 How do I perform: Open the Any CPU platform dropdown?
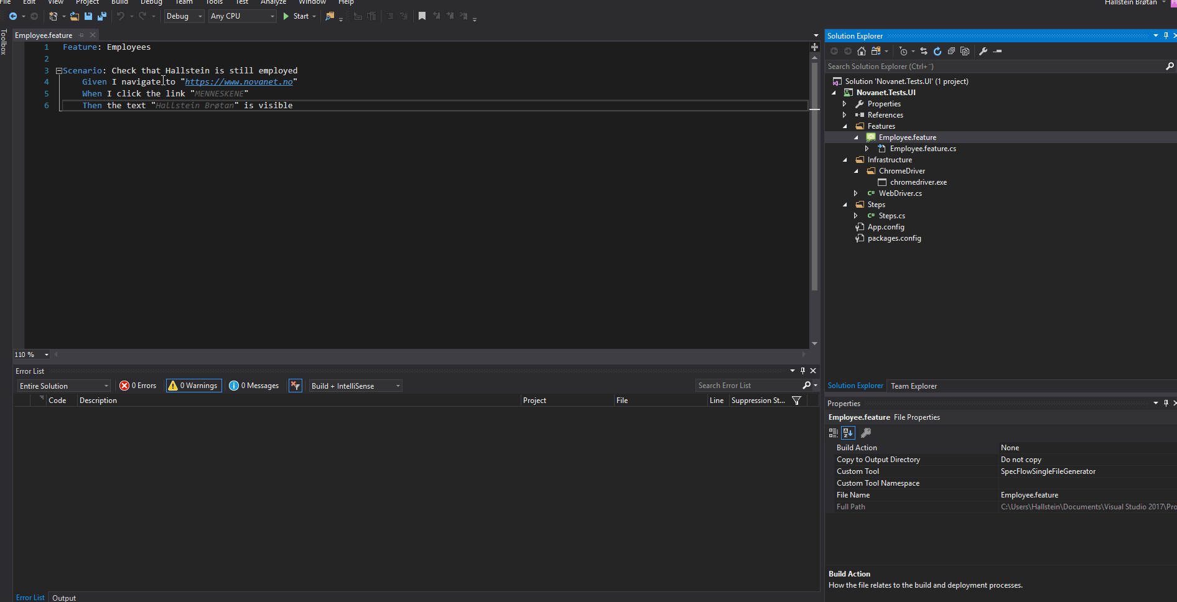[242, 16]
